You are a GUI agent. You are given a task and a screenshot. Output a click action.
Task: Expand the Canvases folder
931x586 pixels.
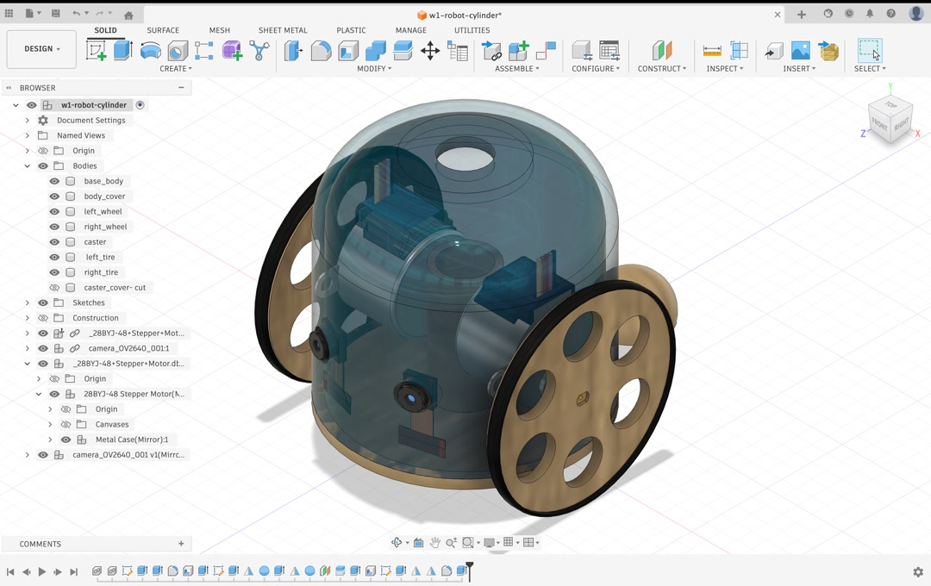[x=51, y=425]
